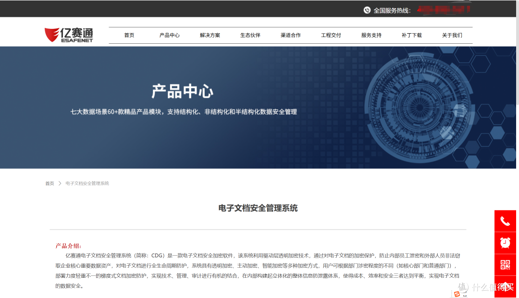Viewport: 519px width, 298px height.
Task: Click the red alarm clock button
Action: [505, 243]
